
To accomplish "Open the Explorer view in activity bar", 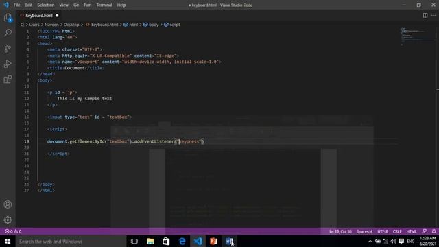I will click(8, 18).
